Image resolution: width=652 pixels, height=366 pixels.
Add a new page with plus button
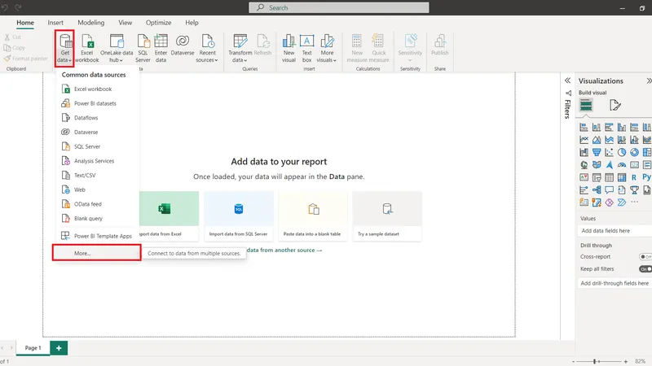pyautogui.click(x=59, y=347)
